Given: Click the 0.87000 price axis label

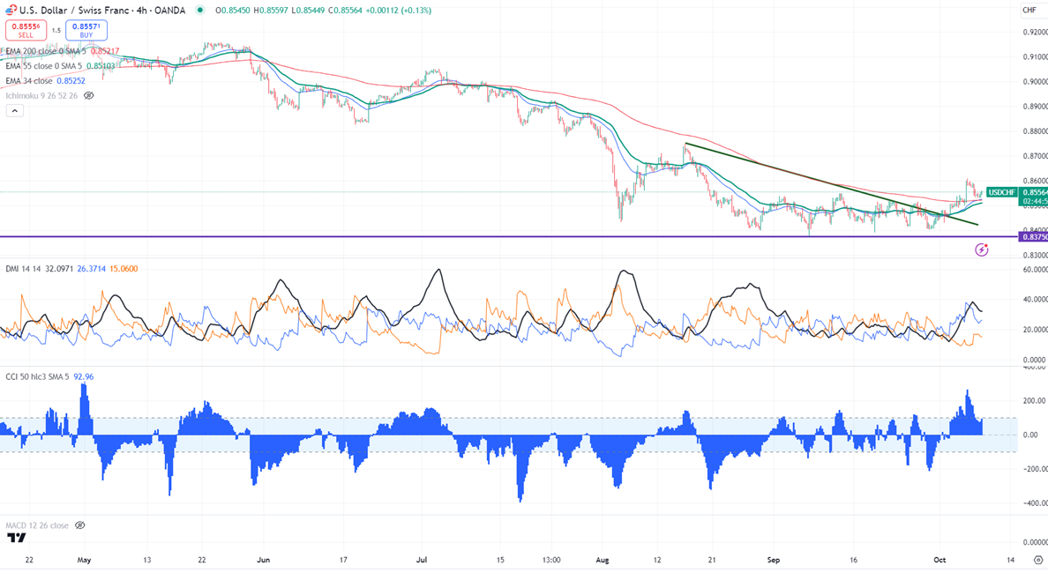Looking at the screenshot, I should pos(1035,156).
